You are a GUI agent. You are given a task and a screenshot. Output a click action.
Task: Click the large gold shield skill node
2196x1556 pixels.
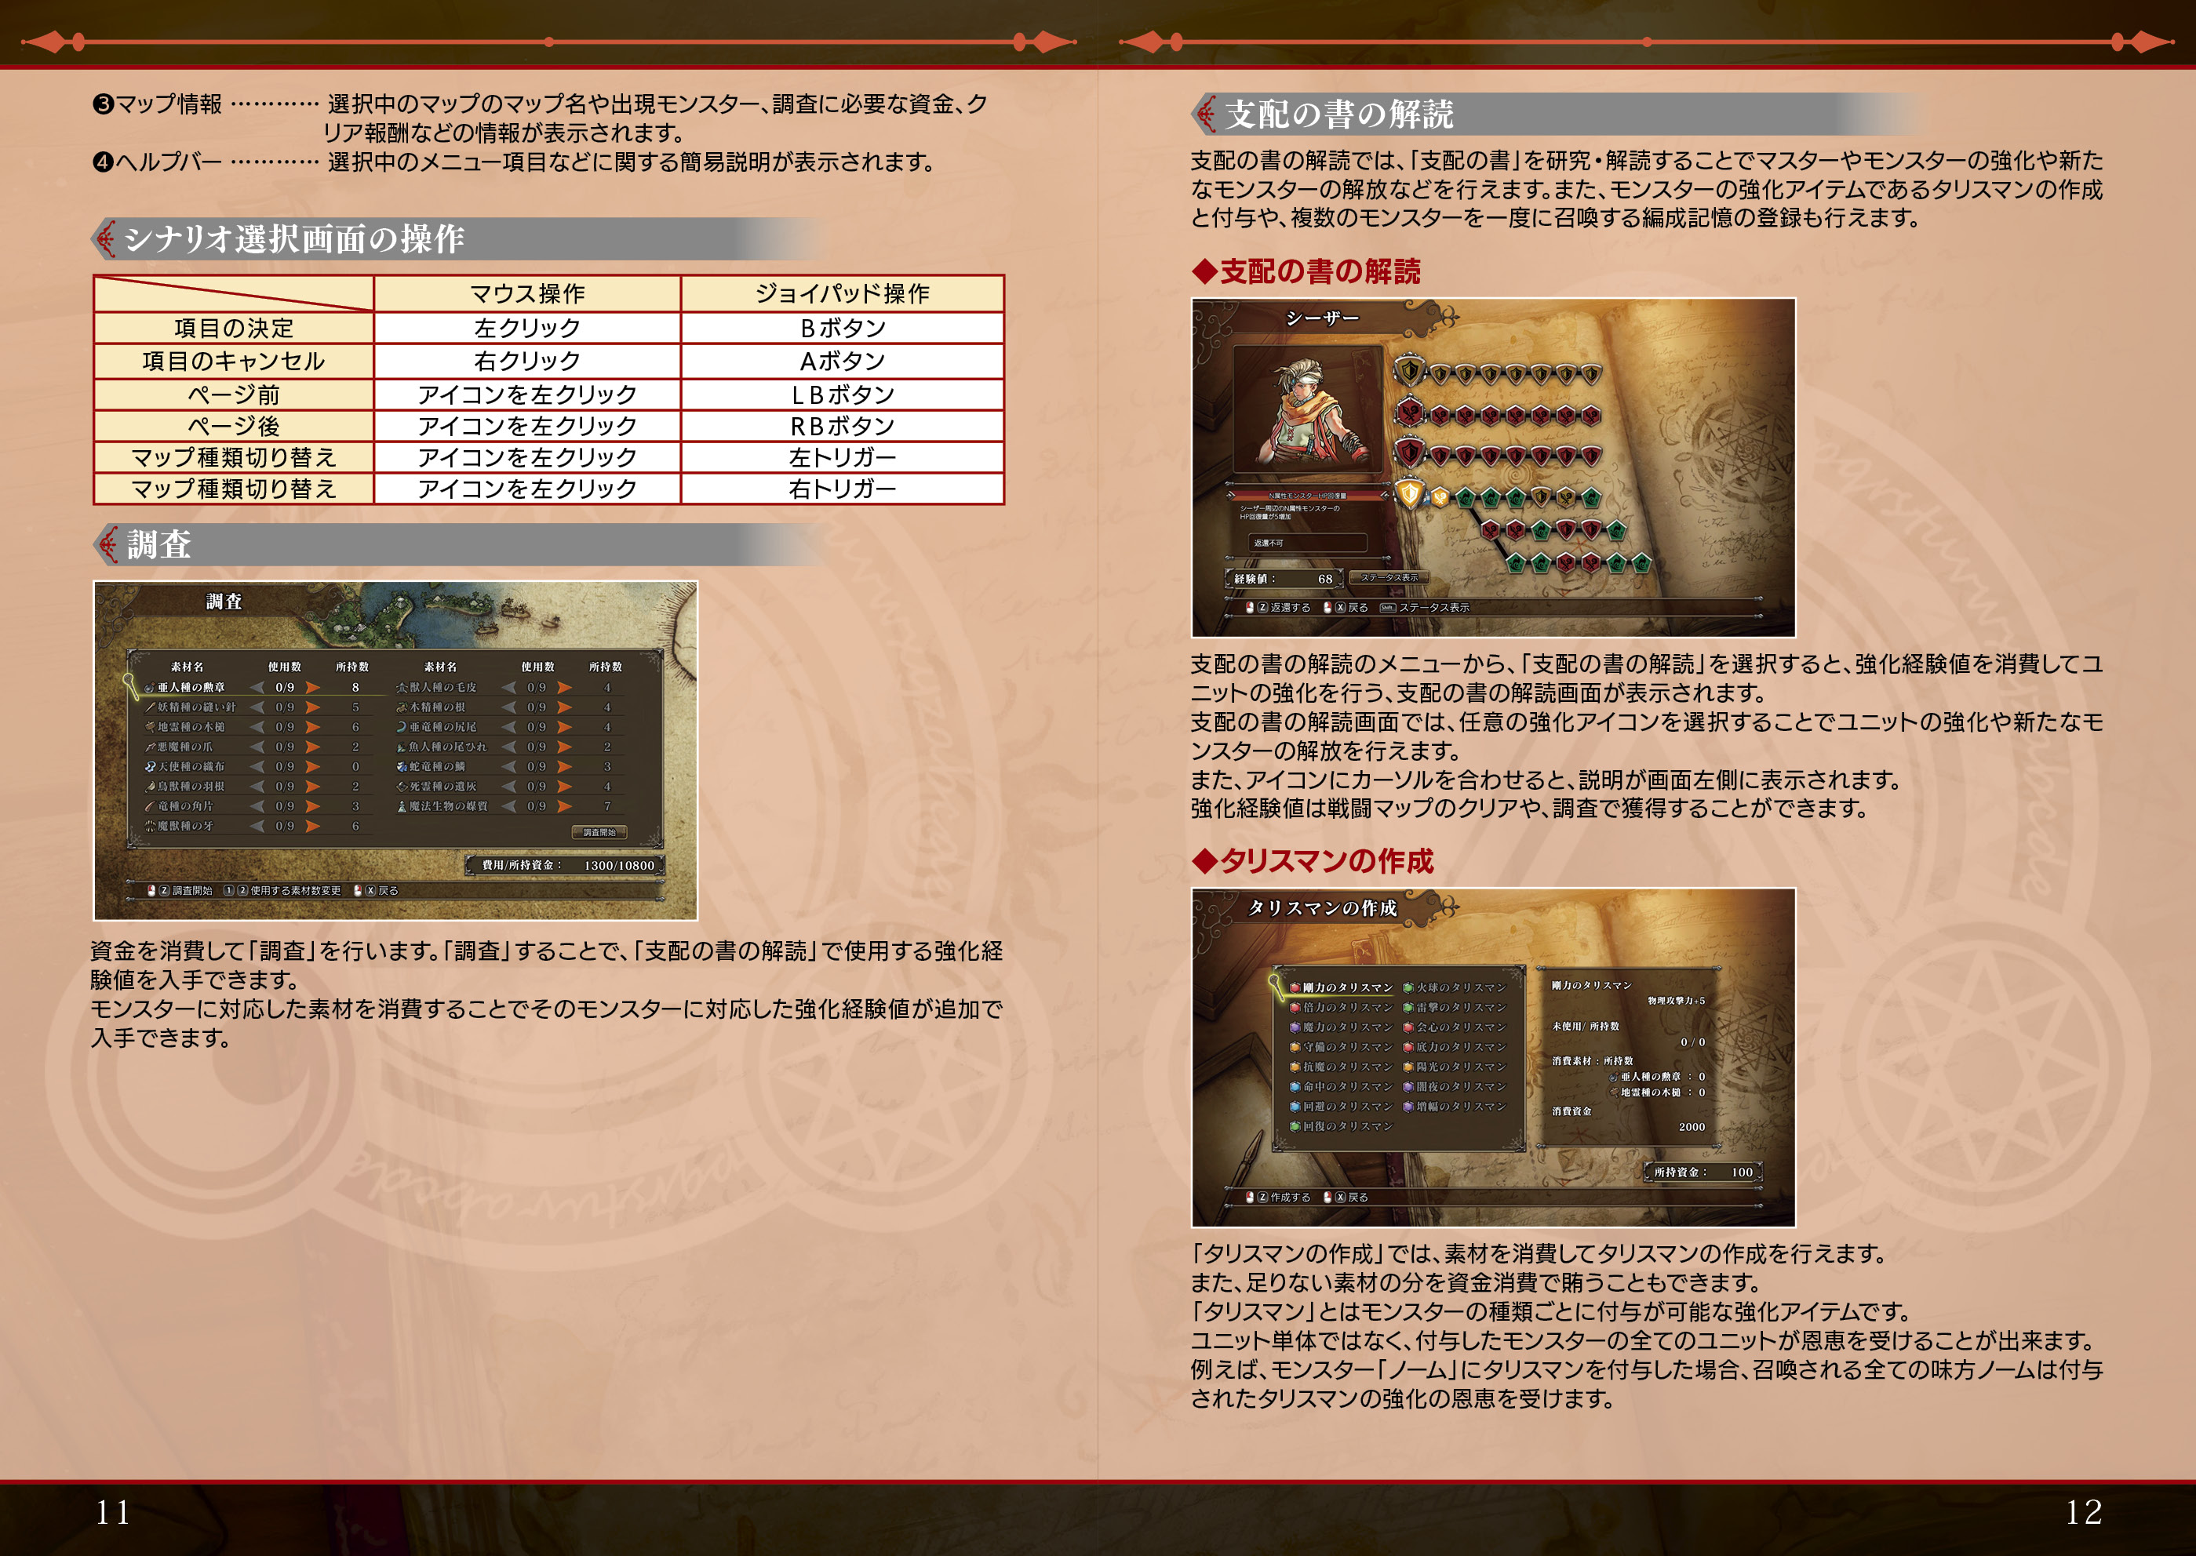[x=1409, y=371]
